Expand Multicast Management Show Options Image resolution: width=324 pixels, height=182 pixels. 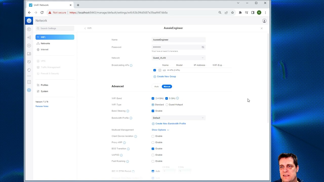[x=160, y=130]
